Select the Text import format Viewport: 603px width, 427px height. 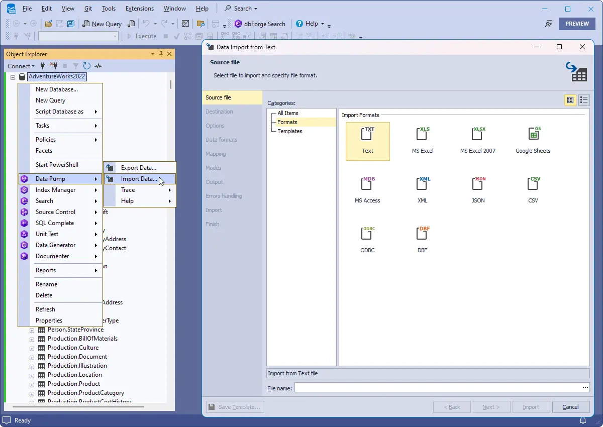click(367, 141)
